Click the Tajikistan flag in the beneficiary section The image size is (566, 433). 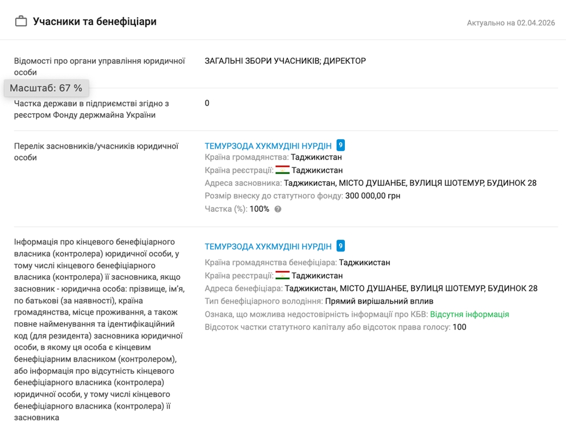click(283, 276)
